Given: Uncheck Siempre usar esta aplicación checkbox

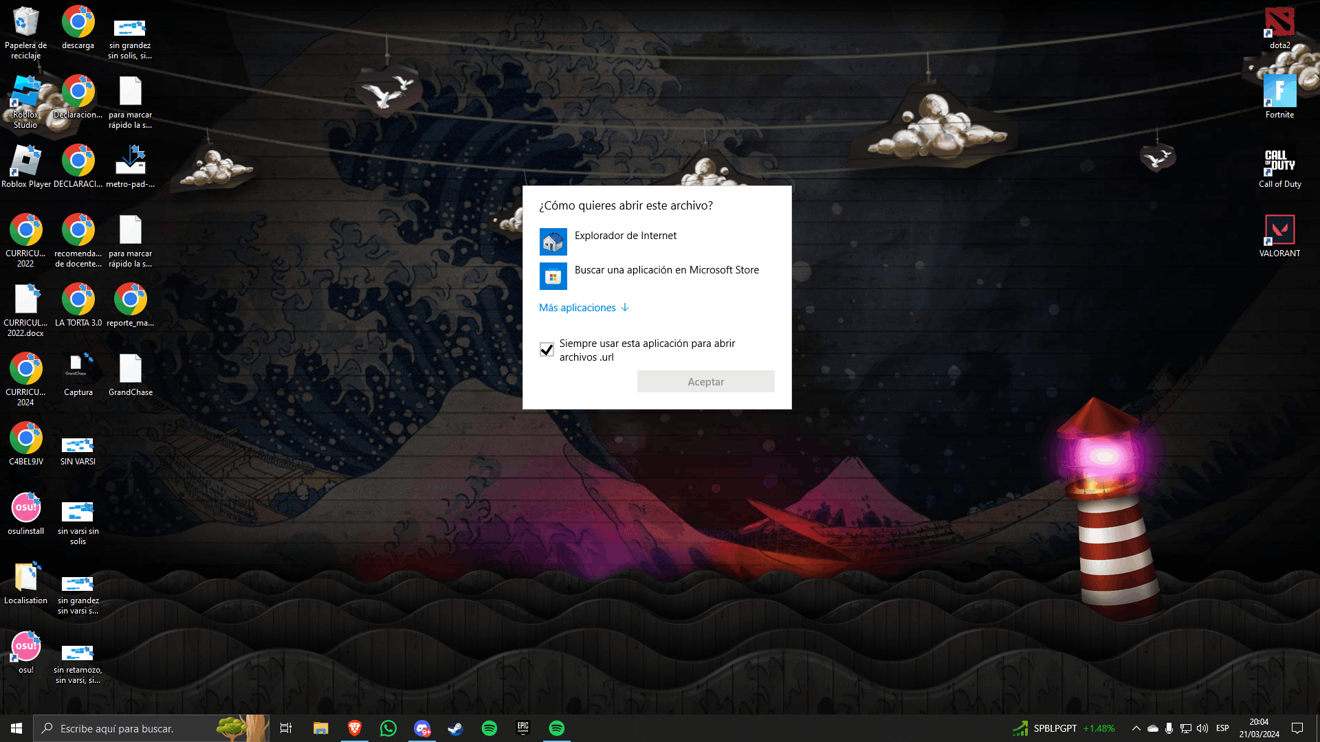Looking at the screenshot, I should [x=547, y=350].
